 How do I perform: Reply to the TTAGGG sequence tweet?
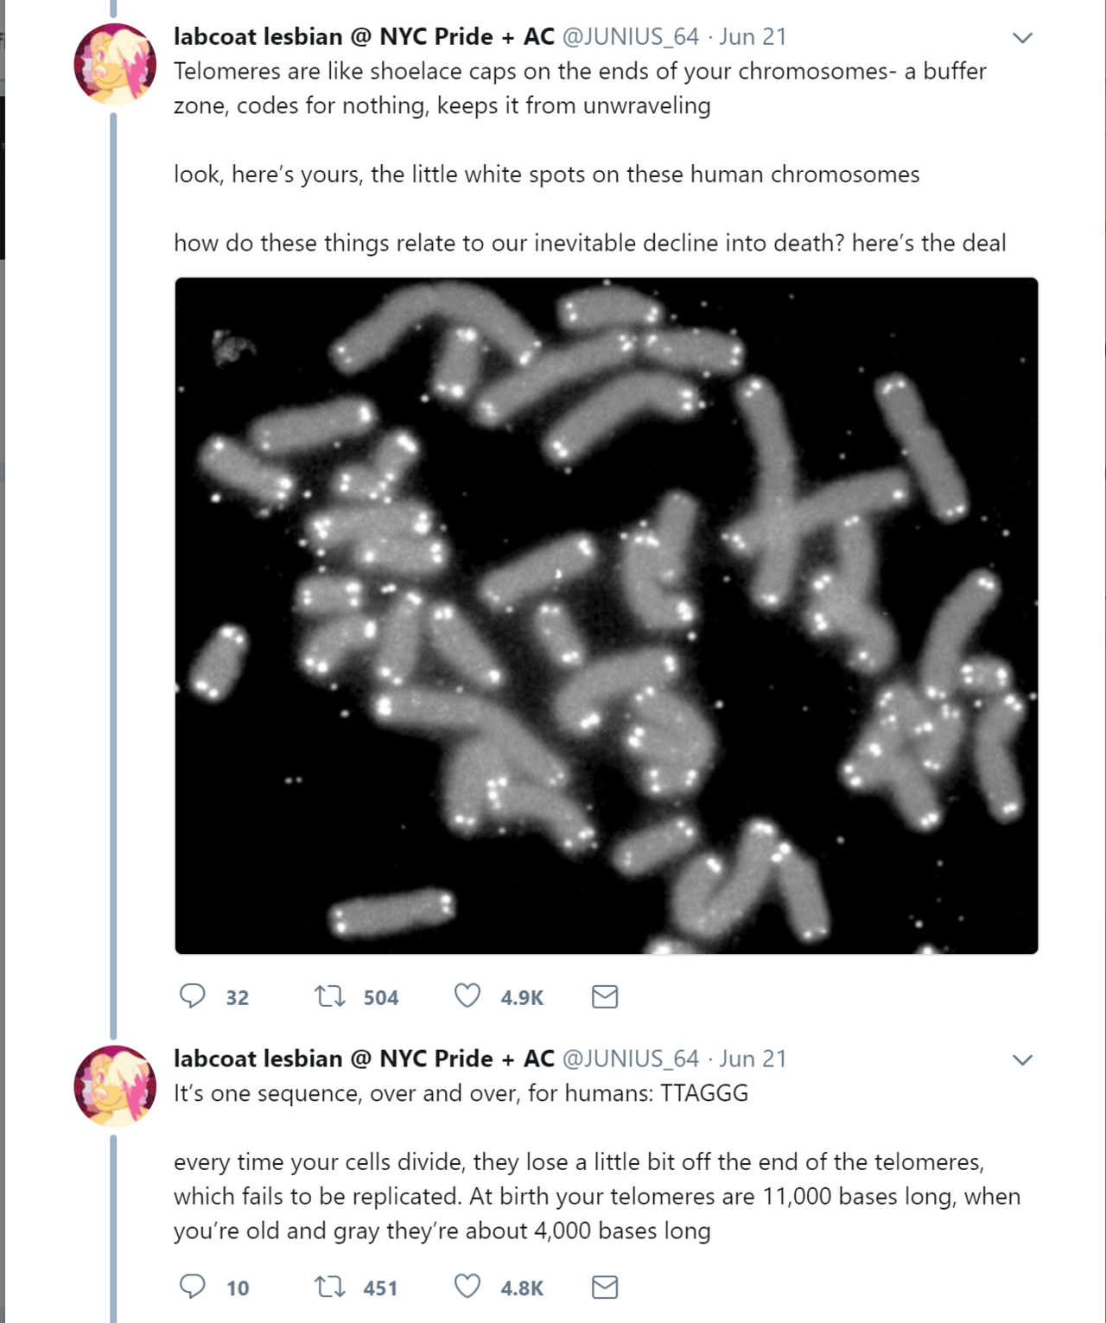(192, 1287)
